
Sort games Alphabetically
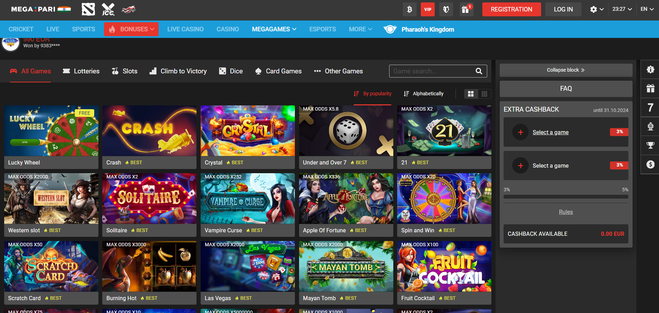(424, 94)
